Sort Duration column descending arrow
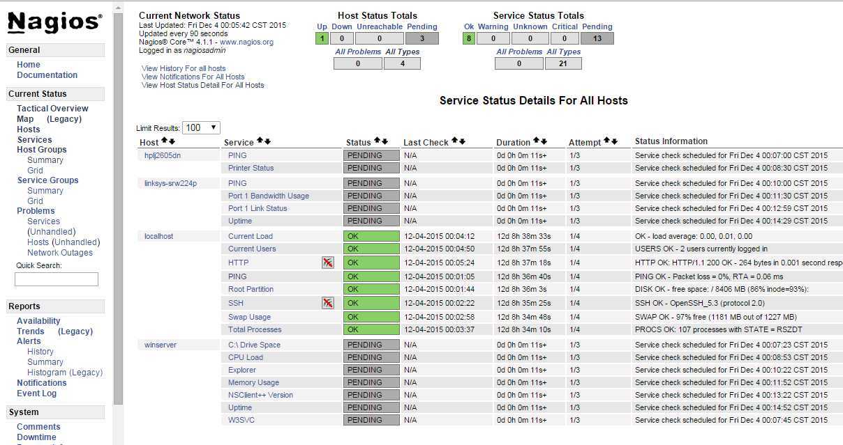This screenshot has width=843, height=445. point(544,141)
